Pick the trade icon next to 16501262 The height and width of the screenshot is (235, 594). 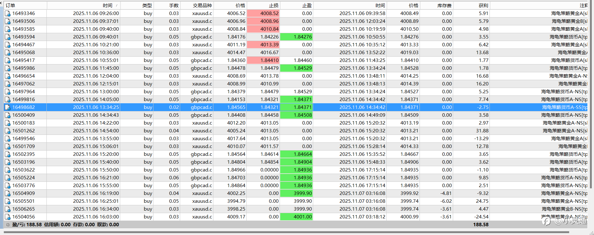pyautogui.click(x=8, y=131)
